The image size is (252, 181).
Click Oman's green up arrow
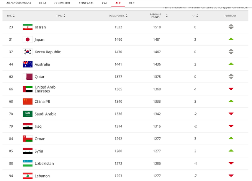pyautogui.click(x=231, y=138)
